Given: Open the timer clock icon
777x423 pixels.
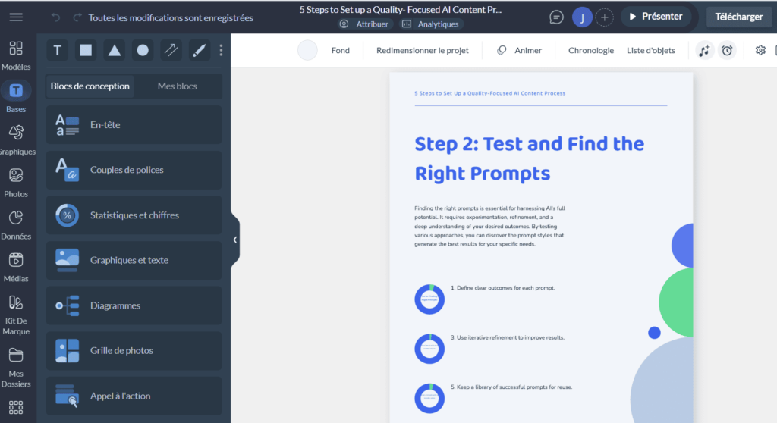Looking at the screenshot, I should [x=727, y=50].
